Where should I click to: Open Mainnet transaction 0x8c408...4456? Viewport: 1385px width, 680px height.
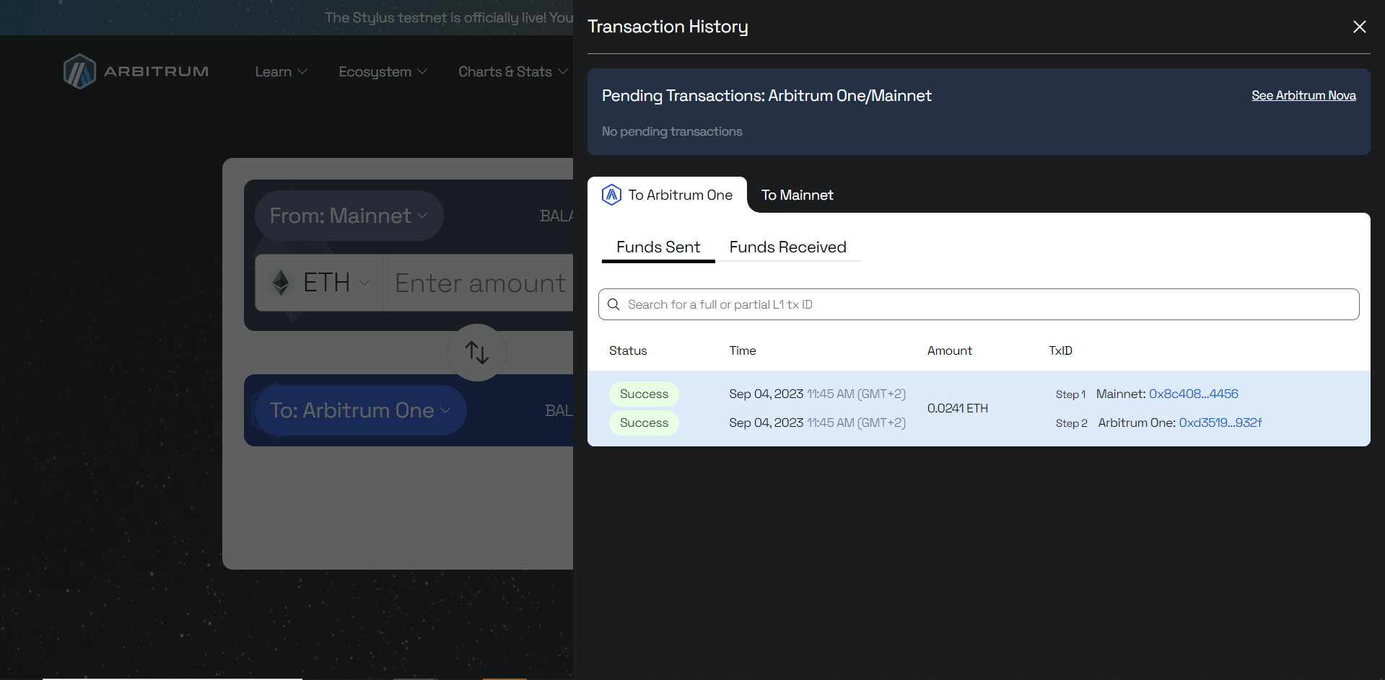(x=1193, y=394)
